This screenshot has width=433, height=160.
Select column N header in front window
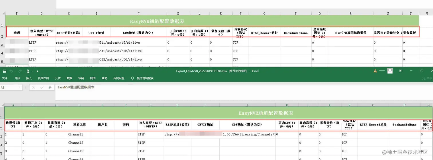point(349,105)
